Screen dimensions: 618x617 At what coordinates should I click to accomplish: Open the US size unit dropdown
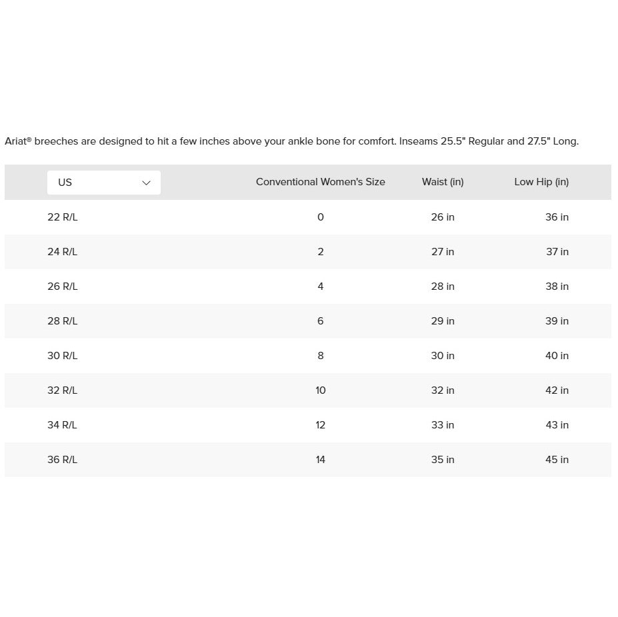coord(103,183)
